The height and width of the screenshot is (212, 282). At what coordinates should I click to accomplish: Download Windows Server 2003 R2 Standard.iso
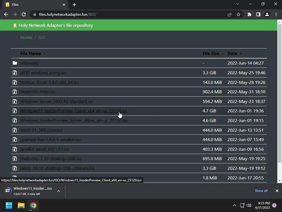[x=57, y=102]
